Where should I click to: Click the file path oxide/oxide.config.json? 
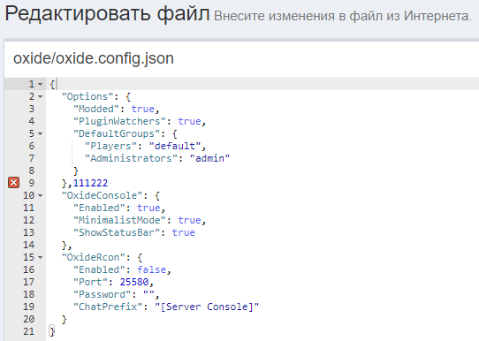94,58
